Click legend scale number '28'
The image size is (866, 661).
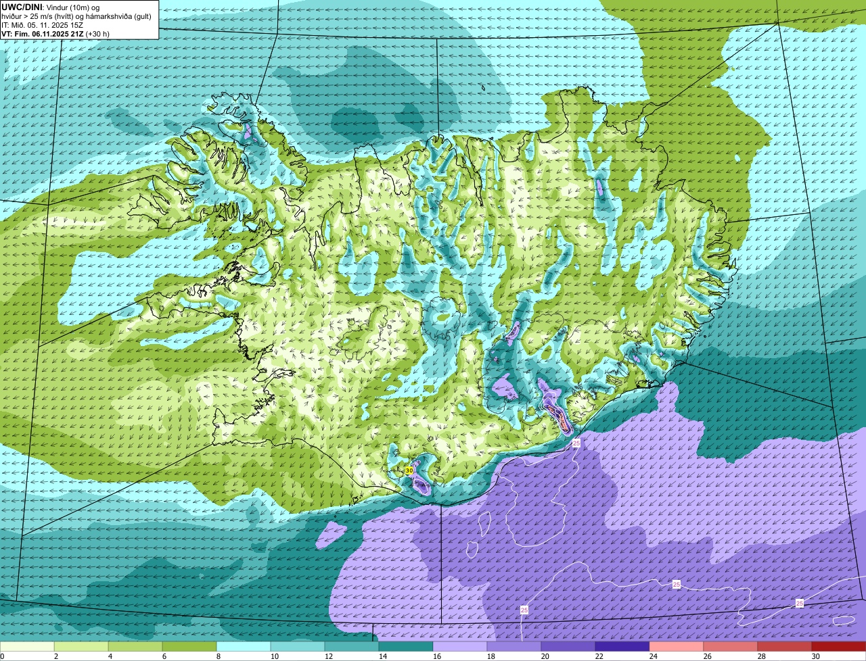[761, 656]
